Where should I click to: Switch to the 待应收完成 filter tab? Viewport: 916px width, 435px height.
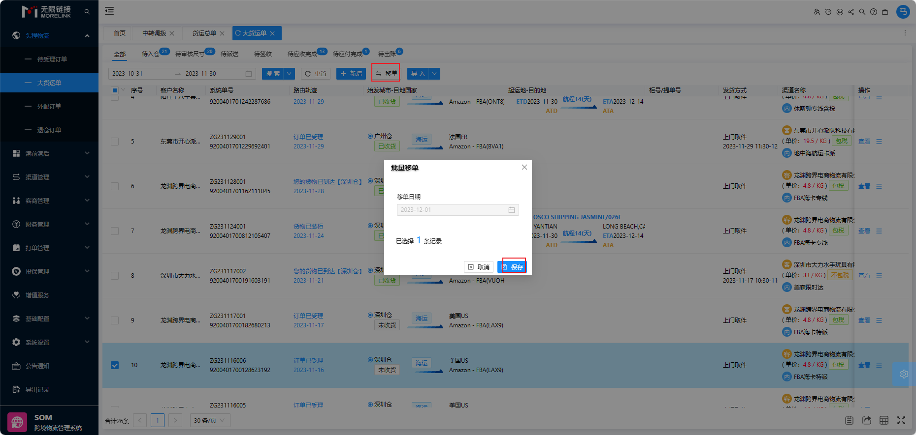pos(302,54)
